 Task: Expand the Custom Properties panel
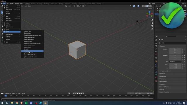click(165, 92)
